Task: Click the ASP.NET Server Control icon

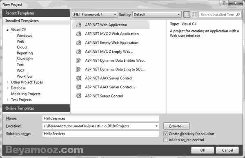Action: [78, 96]
